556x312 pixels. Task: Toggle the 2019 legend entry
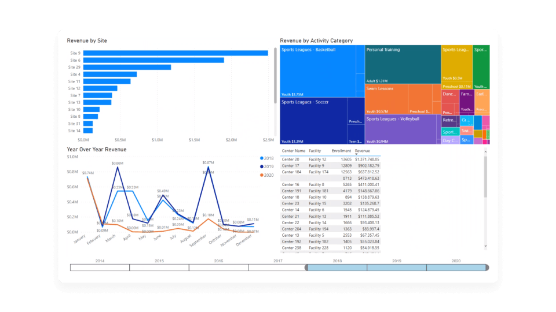[x=266, y=166]
